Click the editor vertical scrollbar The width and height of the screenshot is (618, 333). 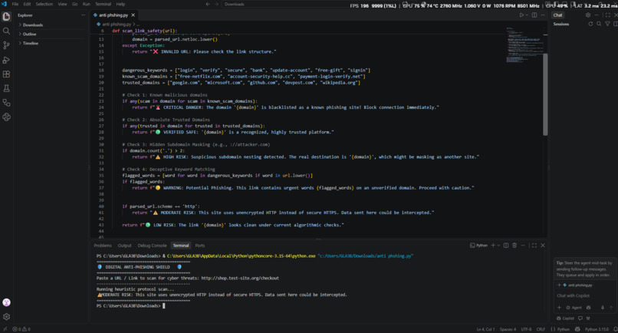coord(545,94)
